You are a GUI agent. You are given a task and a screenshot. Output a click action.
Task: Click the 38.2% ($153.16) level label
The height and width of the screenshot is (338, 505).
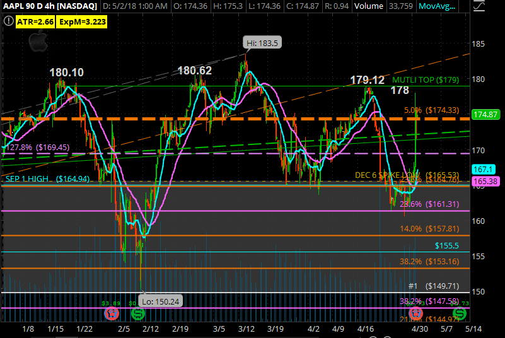tap(429, 261)
